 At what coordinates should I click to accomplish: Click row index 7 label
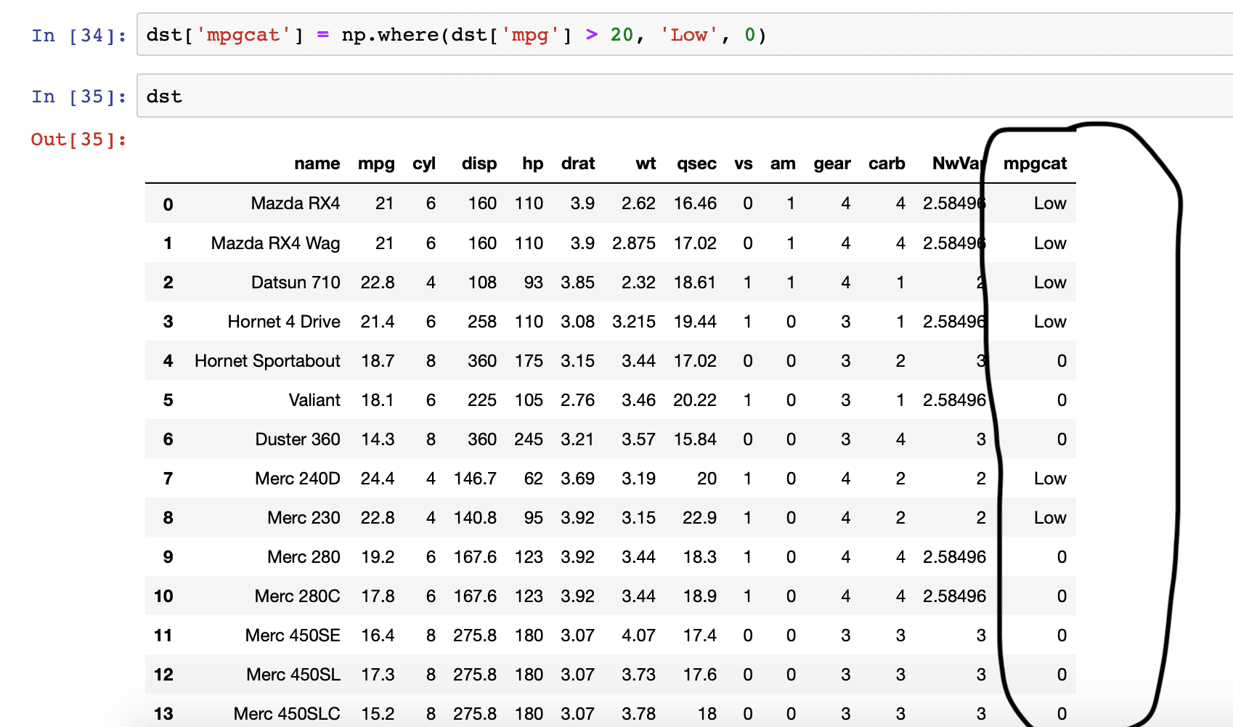pyautogui.click(x=168, y=479)
